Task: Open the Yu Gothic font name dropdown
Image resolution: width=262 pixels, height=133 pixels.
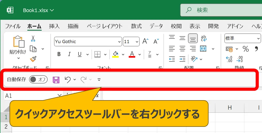Action: [119, 42]
